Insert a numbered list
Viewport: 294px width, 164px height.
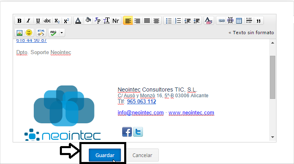(178, 21)
